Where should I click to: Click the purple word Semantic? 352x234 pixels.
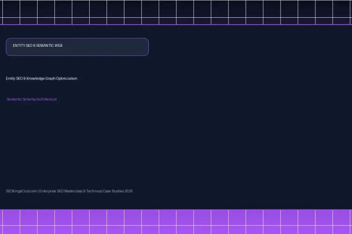(14, 99)
